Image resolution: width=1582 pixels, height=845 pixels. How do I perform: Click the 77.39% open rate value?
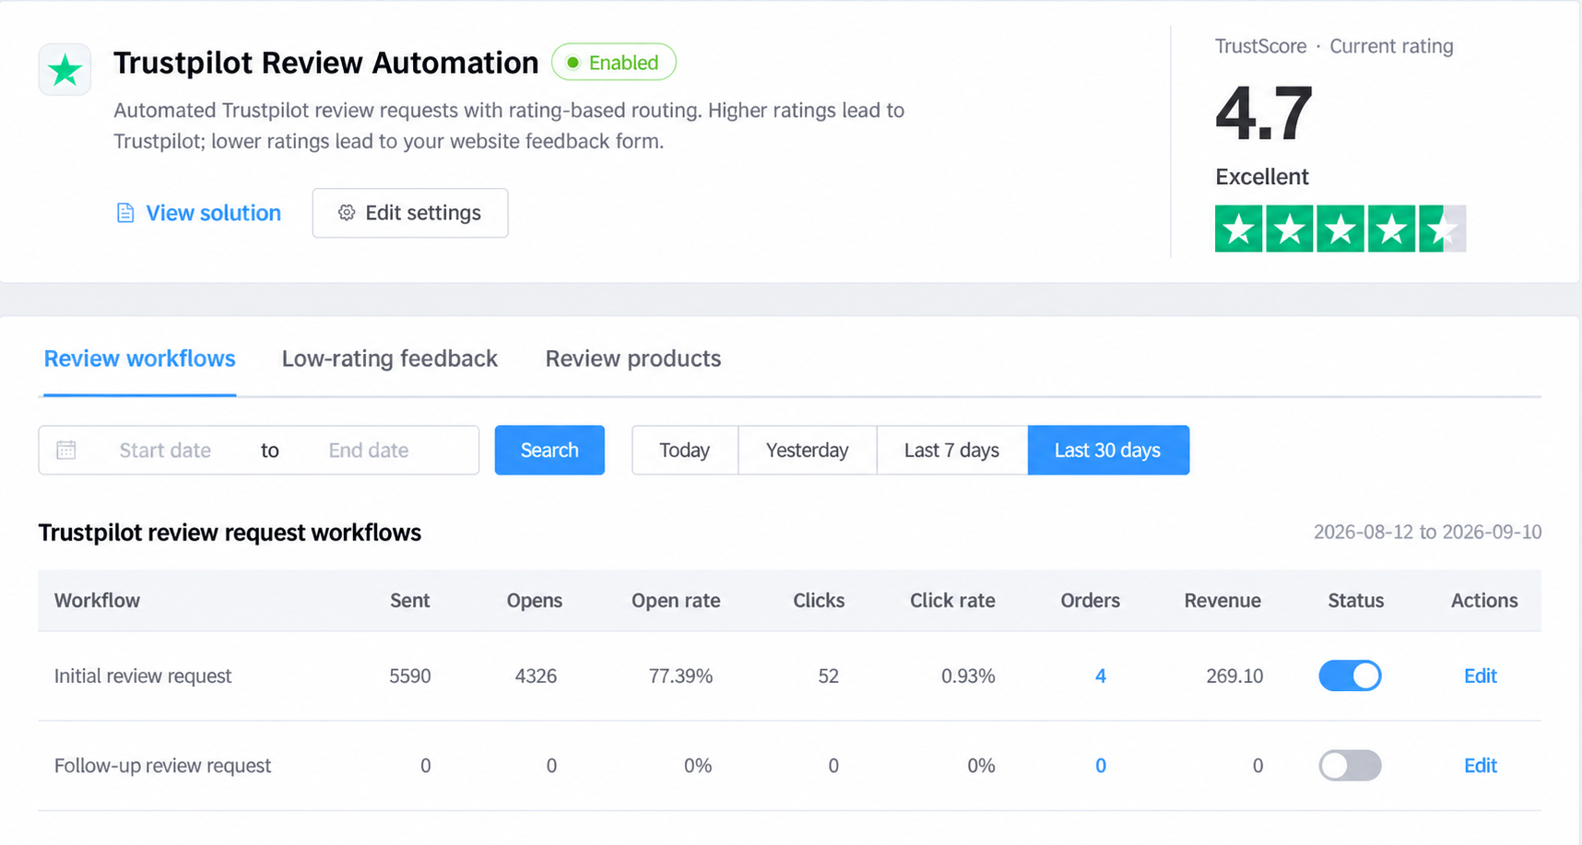pos(680,675)
